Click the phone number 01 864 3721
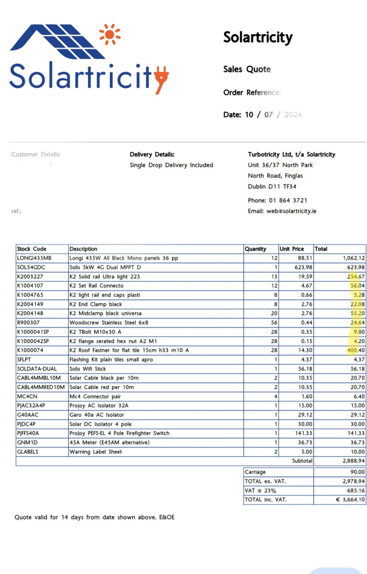Image resolution: width=367 pixels, height=574 pixels. 288,200
